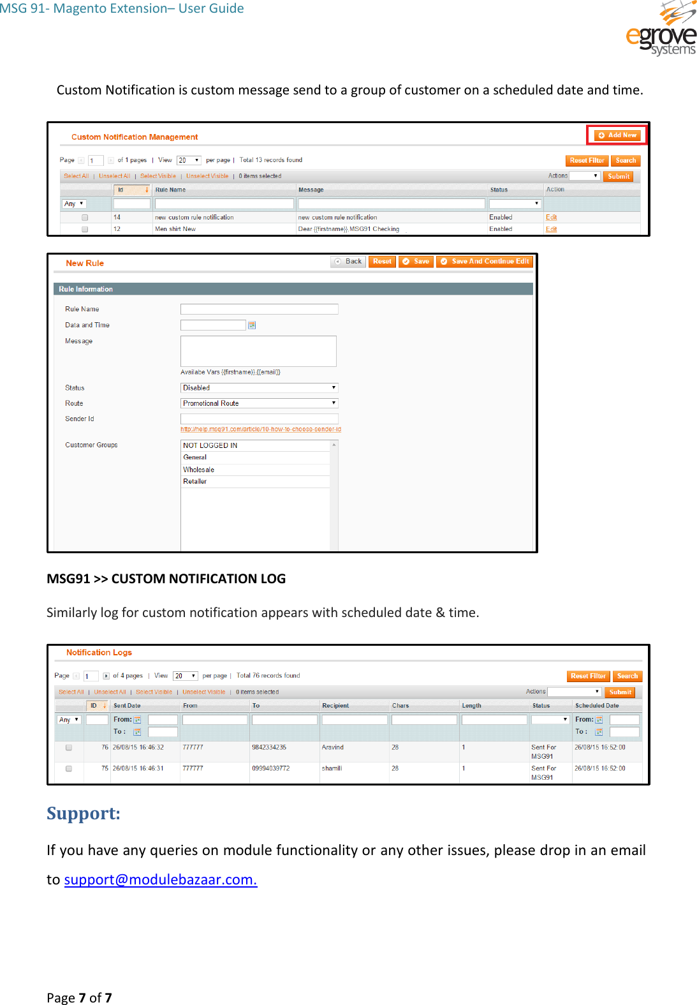
Task: Open Scheduled Date From calendar icon
Action: [599, 720]
